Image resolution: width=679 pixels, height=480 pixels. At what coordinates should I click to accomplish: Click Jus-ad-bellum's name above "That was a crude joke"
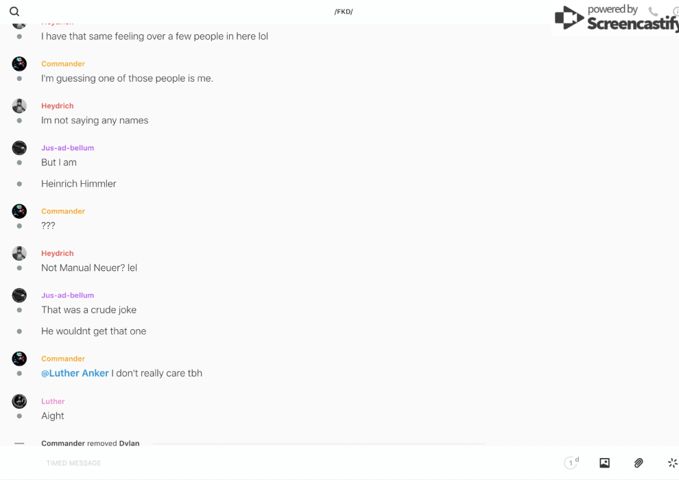coord(67,295)
